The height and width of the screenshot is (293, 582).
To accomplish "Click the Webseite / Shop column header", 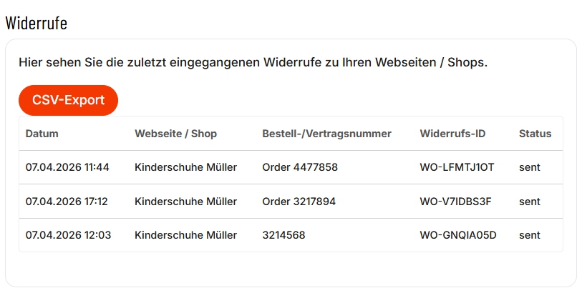I will [175, 134].
